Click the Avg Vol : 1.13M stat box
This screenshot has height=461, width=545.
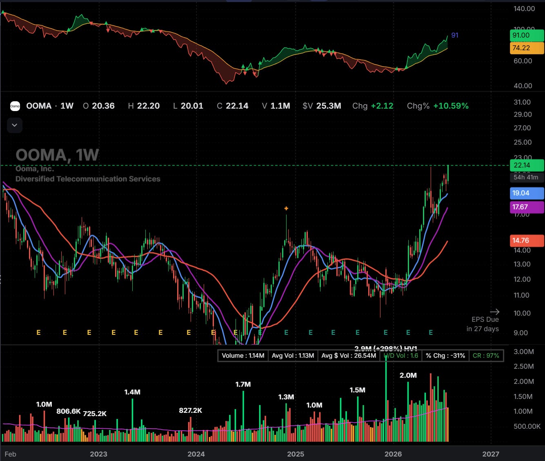pyautogui.click(x=293, y=356)
